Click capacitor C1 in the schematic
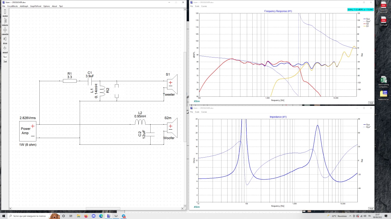 (x=90, y=81)
